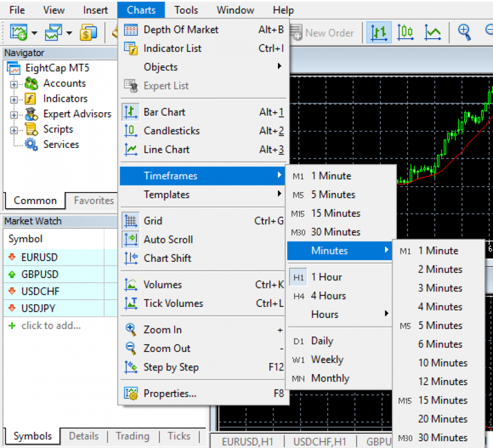Click the Volumes menu icon
This screenshot has width=493, height=448.
[x=131, y=285]
